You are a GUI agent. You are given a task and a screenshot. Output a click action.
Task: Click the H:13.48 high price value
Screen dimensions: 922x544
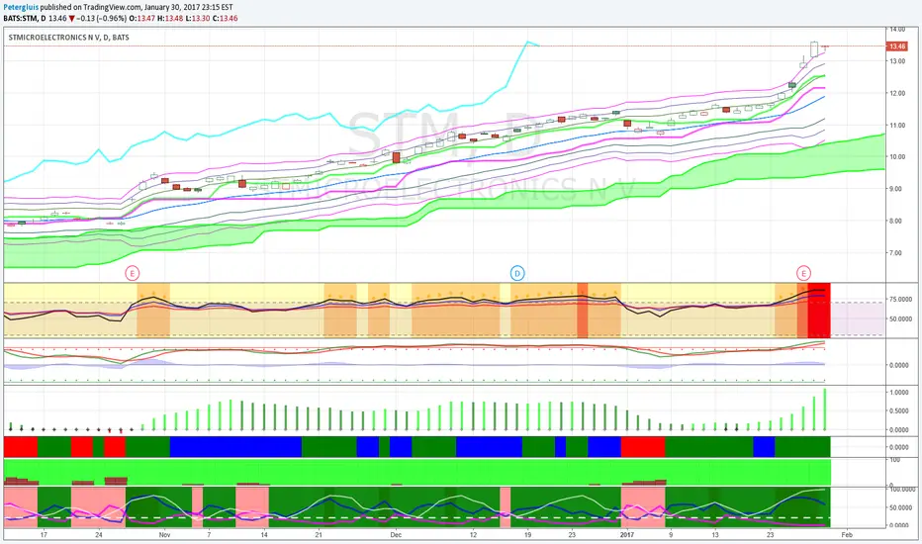pyautogui.click(x=170, y=18)
